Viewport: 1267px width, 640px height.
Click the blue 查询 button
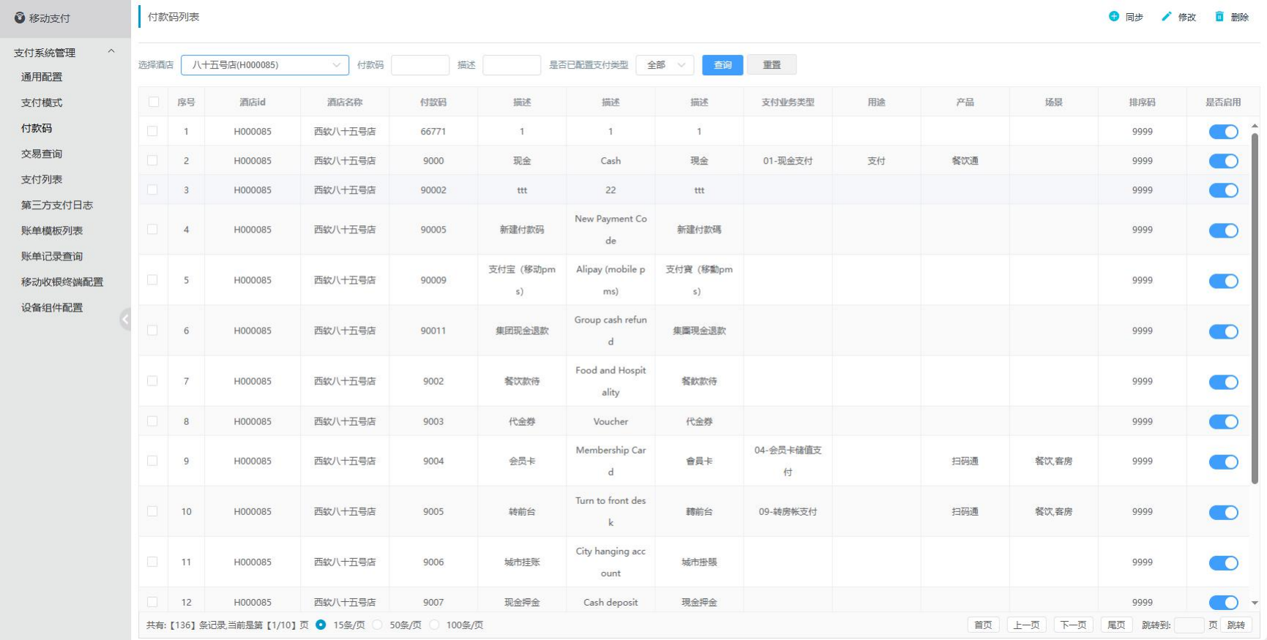(x=722, y=65)
